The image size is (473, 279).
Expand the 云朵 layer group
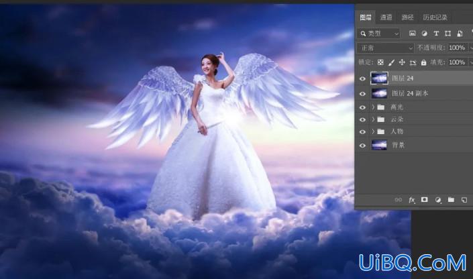point(373,119)
